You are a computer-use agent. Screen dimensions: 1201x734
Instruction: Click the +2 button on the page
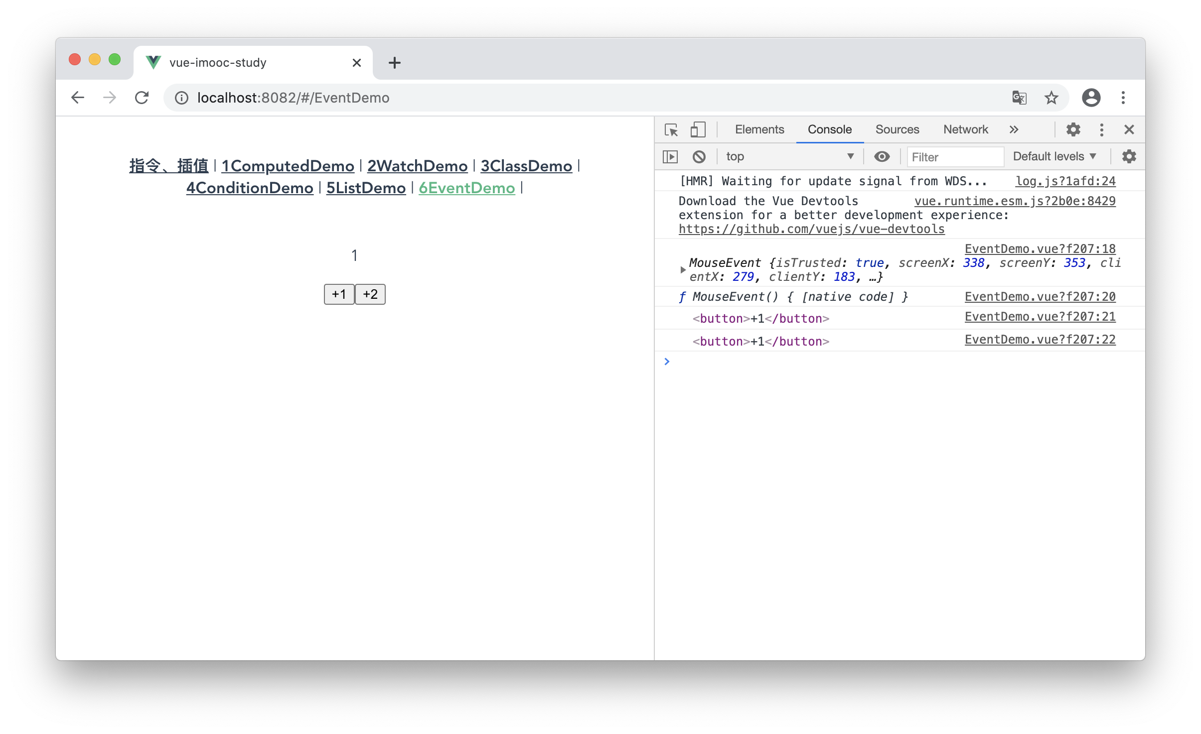(x=370, y=294)
